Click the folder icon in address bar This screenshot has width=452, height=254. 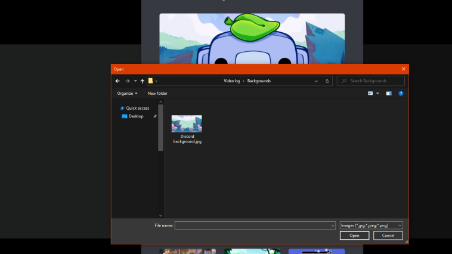pos(150,80)
